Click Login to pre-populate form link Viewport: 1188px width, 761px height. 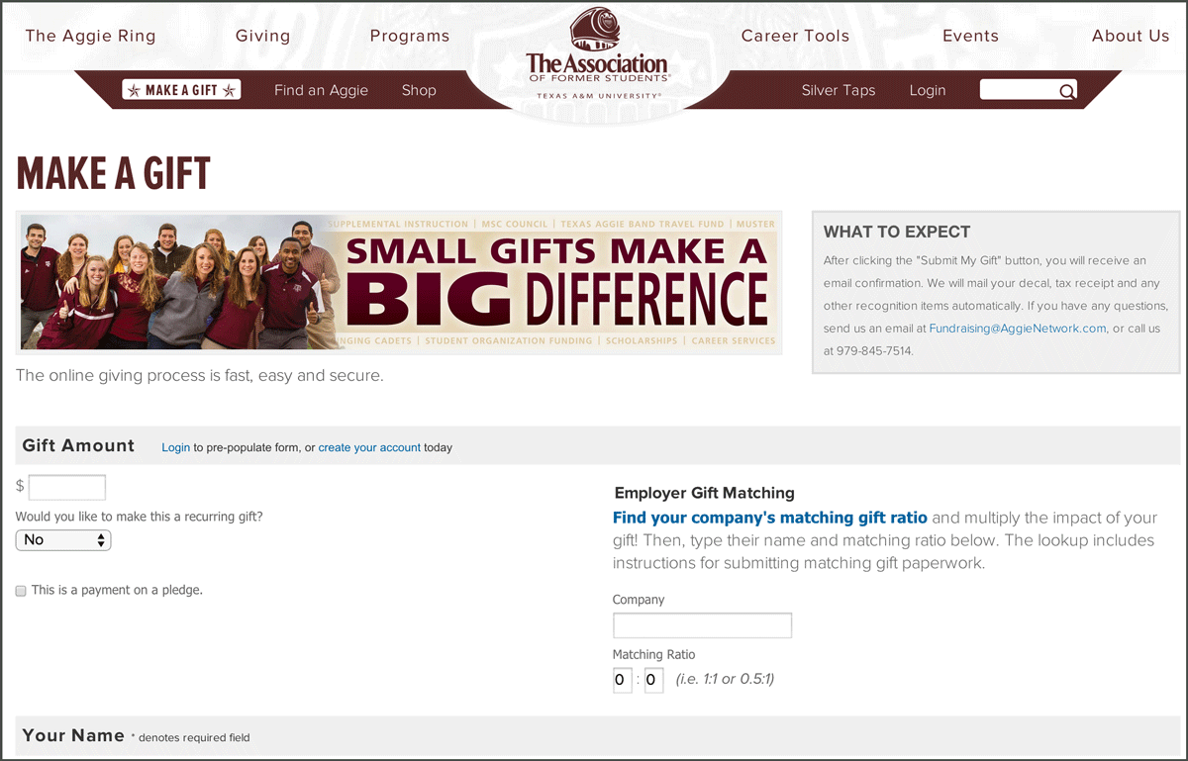(176, 447)
